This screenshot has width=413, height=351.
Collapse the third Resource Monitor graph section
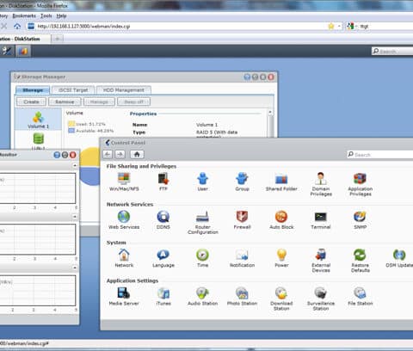75,268
